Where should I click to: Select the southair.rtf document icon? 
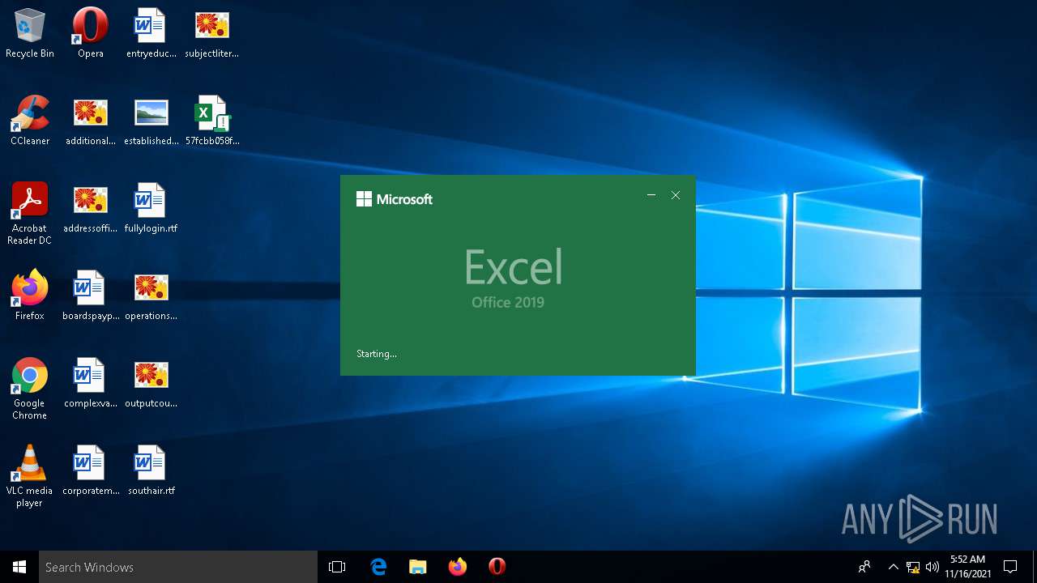[x=151, y=470]
